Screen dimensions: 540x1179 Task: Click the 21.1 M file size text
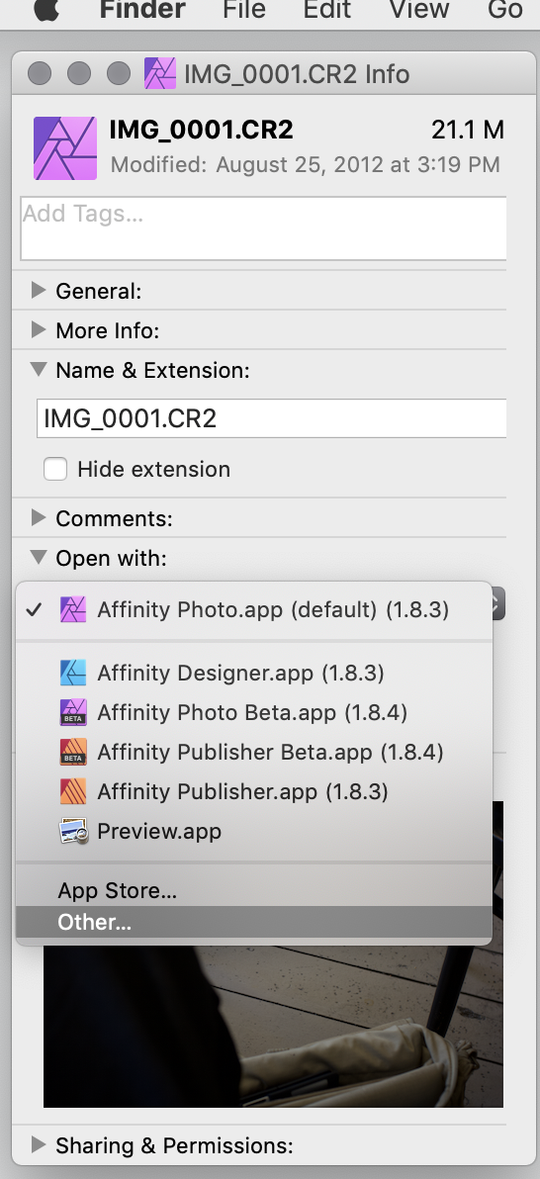point(467,131)
